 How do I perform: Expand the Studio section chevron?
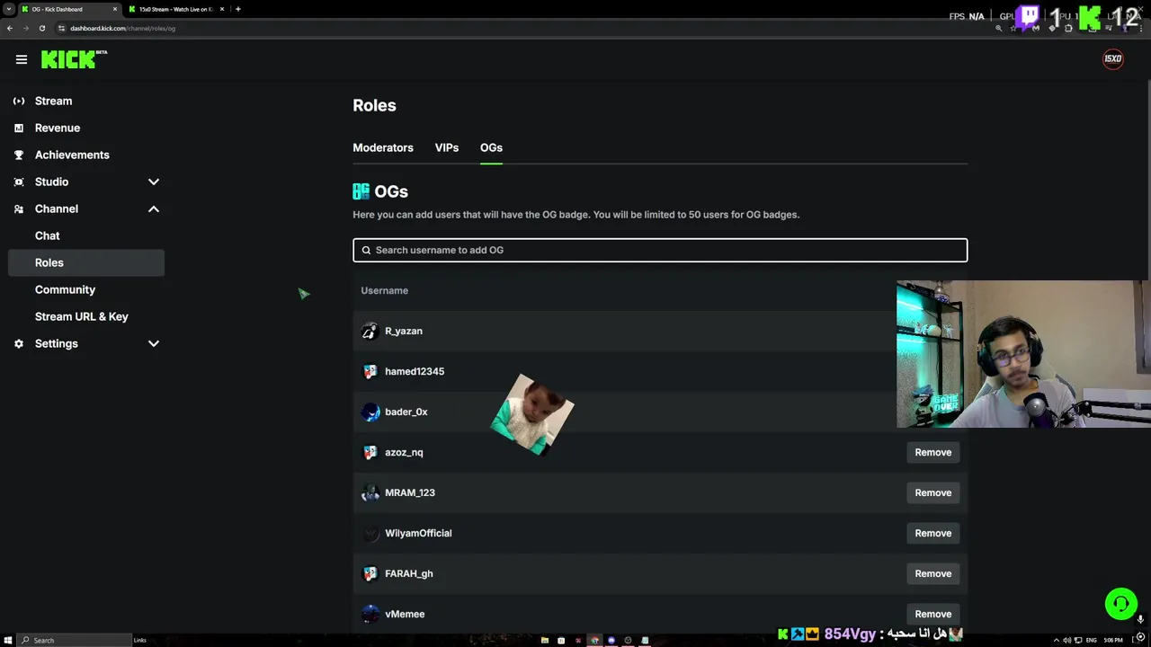click(154, 182)
